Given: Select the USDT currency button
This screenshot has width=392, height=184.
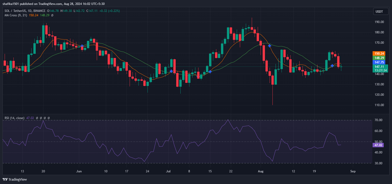Looking at the screenshot, I should point(380,11).
